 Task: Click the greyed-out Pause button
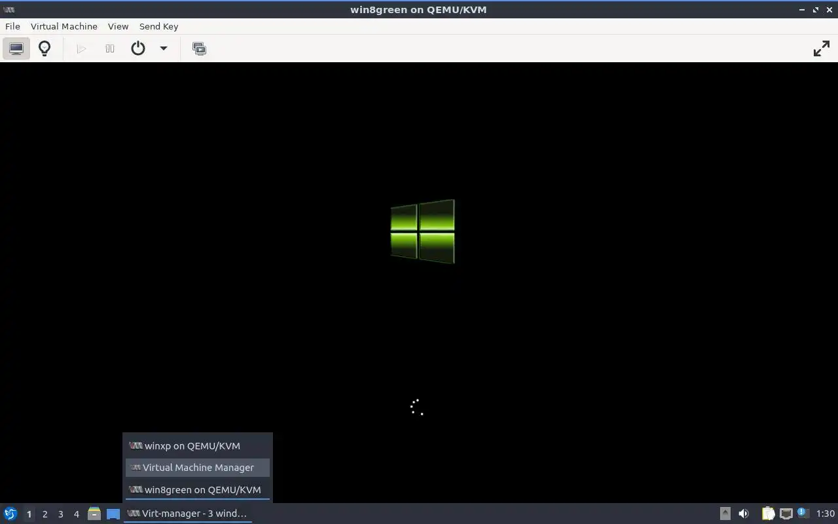pyautogui.click(x=110, y=48)
